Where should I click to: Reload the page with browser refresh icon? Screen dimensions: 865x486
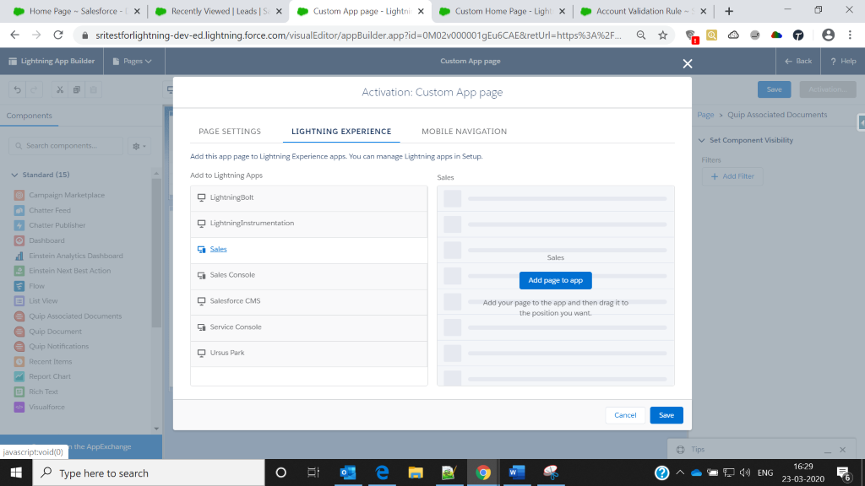(58, 35)
